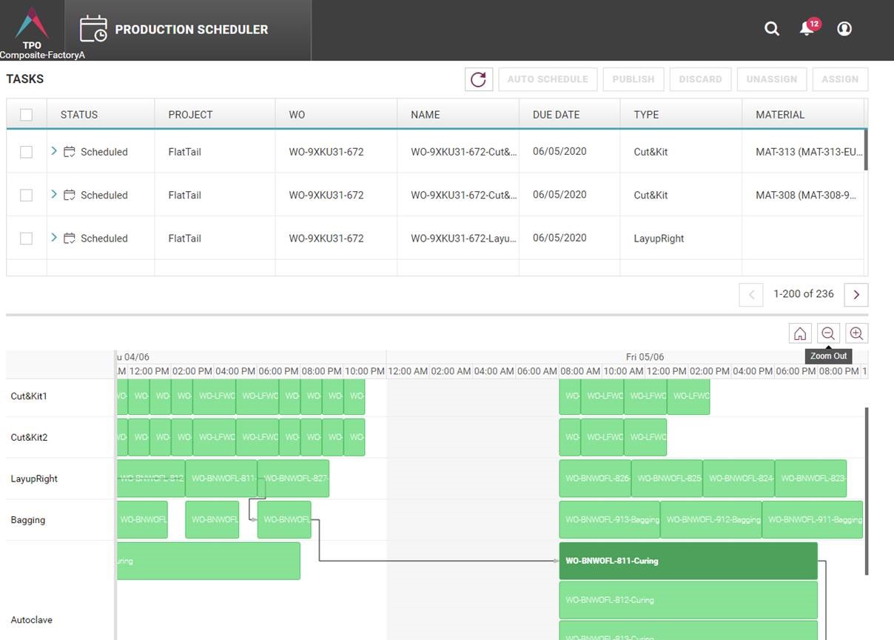
Task: Click the tasks table vertical scrollbar
Action: 866,150
